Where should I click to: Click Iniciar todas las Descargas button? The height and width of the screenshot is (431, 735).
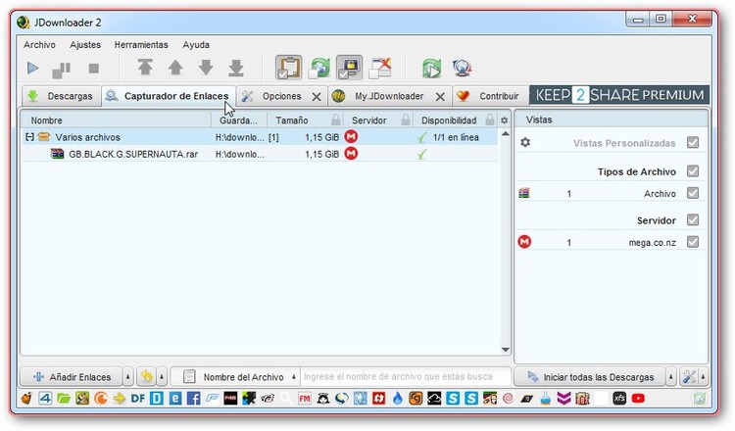(x=590, y=377)
